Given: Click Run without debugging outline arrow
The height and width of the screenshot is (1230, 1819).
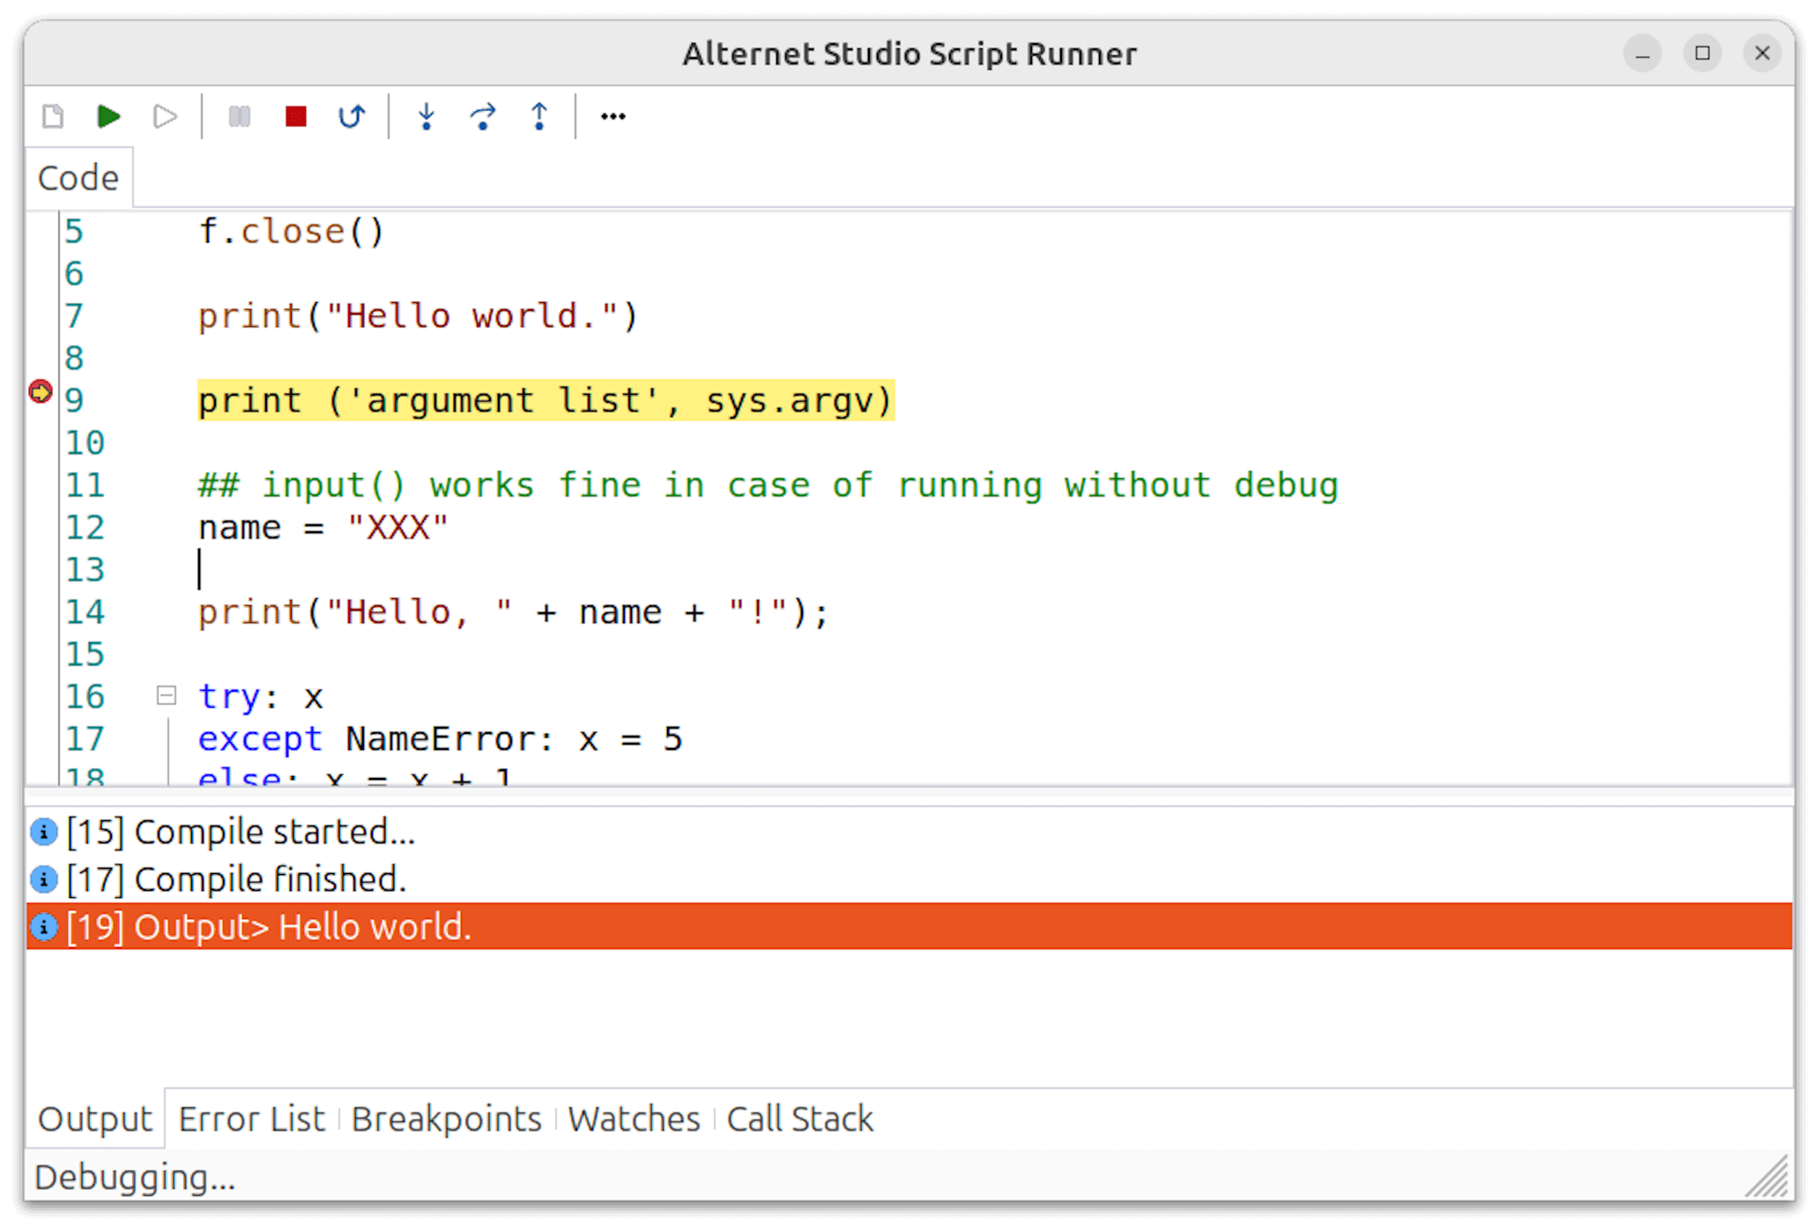Looking at the screenshot, I should click(165, 116).
